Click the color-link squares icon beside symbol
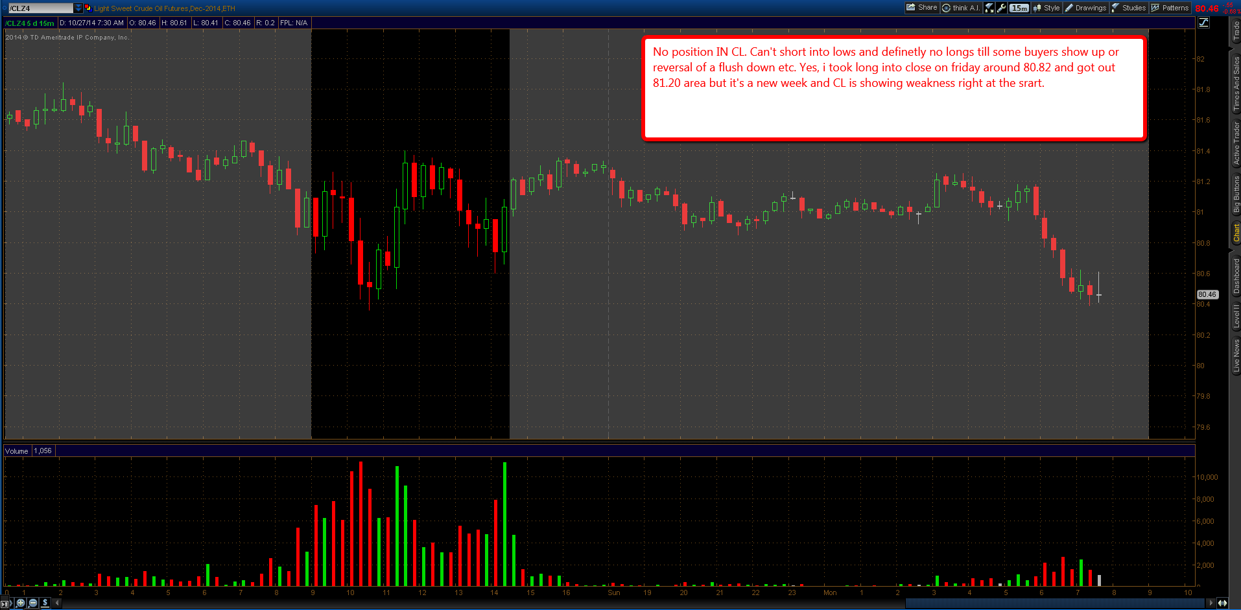1241x610 pixels. 88,8
